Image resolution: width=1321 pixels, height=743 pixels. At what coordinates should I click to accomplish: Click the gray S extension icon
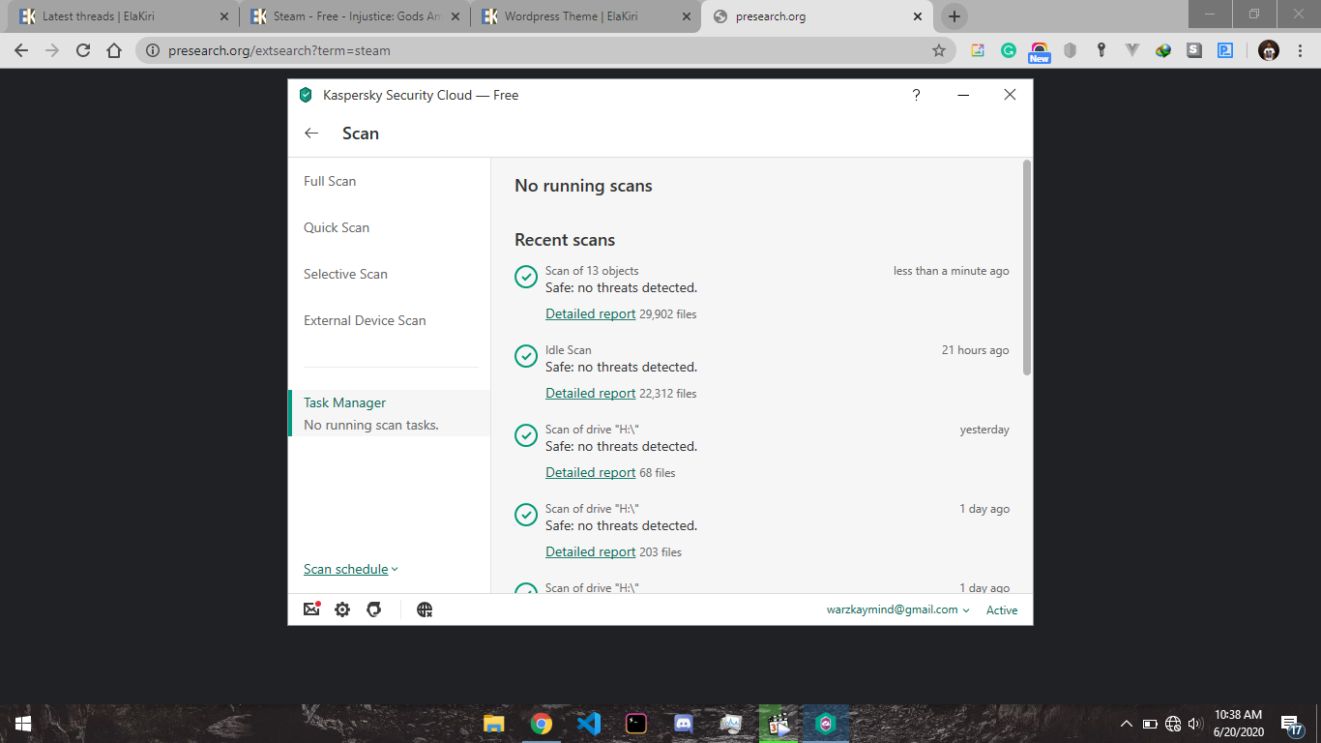[x=1194, y=50]
